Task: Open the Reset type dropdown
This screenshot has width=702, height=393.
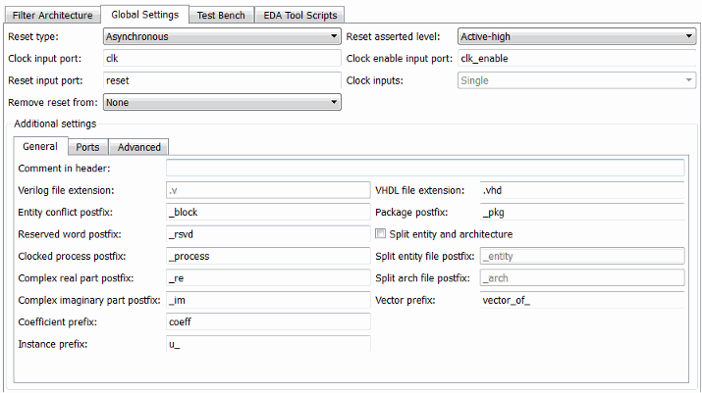Action: point(221,37)
